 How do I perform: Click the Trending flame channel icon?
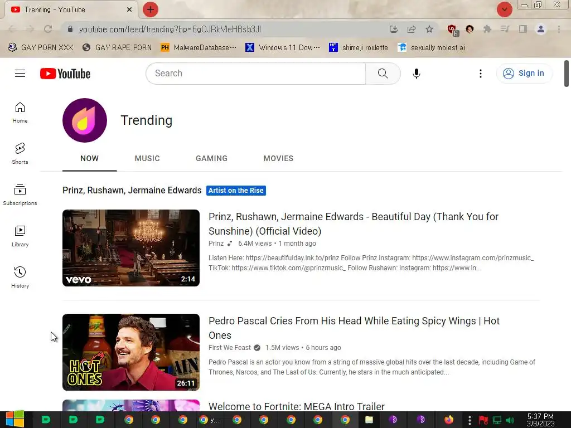click(x=85, y=120)
